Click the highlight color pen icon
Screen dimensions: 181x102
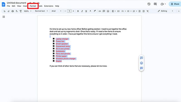95,11
